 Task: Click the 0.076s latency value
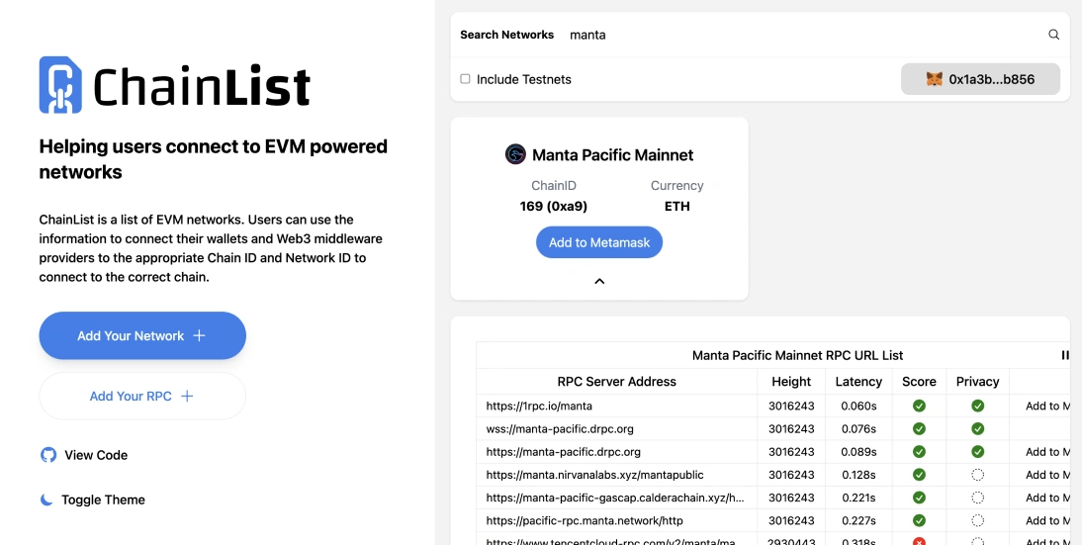858,428
